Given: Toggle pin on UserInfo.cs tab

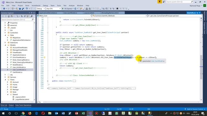Looking at the screenshot, I should [197, 13].
